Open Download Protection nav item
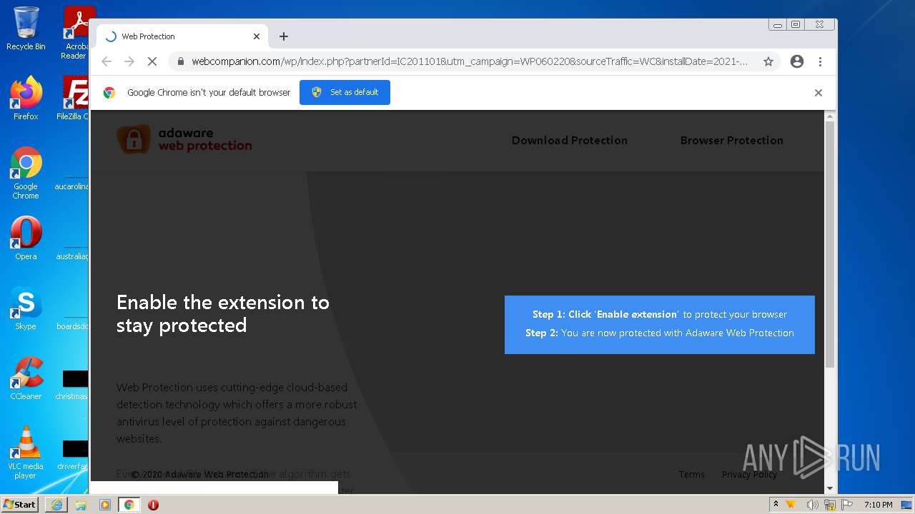This screenshot has height=514, width=915. click(569, 141)
